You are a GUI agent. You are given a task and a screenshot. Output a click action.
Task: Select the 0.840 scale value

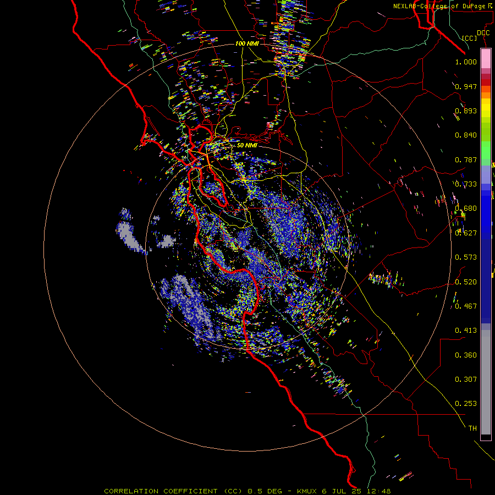click(466, 135)
